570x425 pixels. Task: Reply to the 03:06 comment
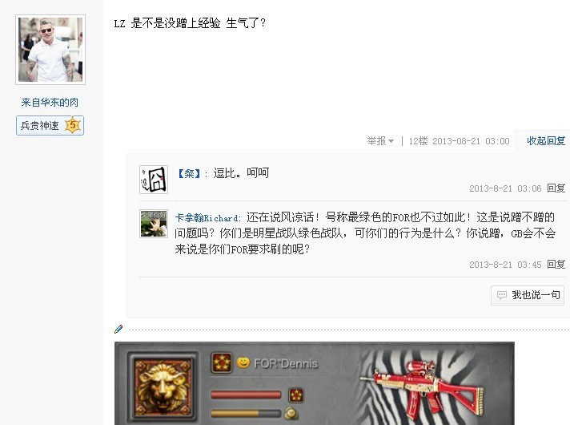pyautogui.click(x=556, y=188)
